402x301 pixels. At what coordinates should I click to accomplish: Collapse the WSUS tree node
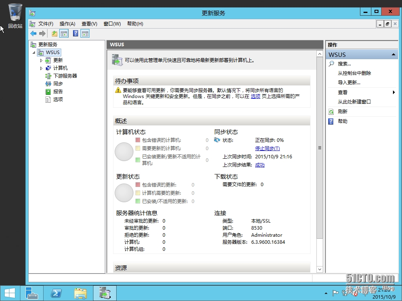point(34,53)
